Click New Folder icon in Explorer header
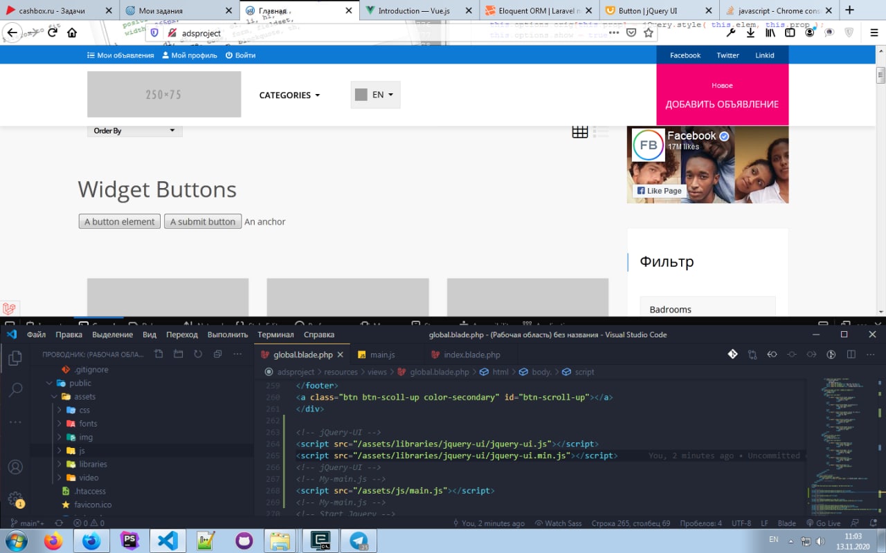The image size is (886, 553). (178, 354)
